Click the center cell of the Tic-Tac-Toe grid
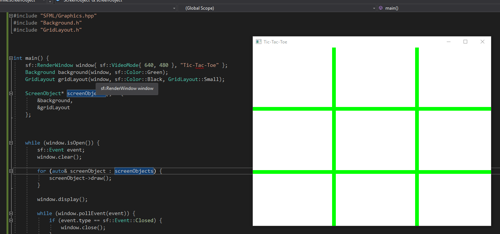 [x=374, y=140]
